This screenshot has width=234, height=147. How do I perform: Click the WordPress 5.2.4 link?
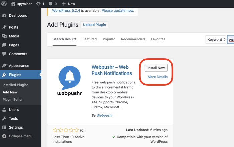(66, 11)
